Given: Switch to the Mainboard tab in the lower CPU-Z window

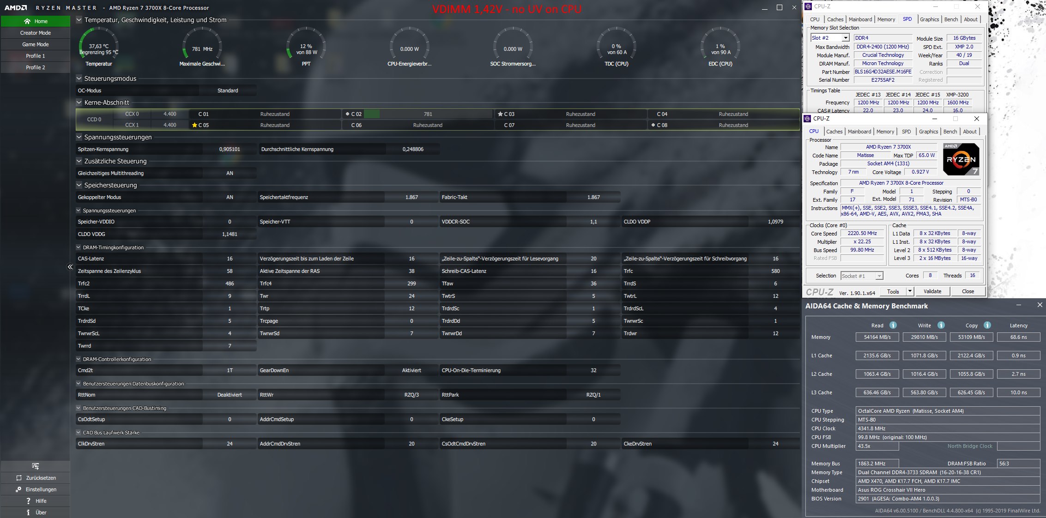Looking at the screenshot, I should click(x=859, y=132).
